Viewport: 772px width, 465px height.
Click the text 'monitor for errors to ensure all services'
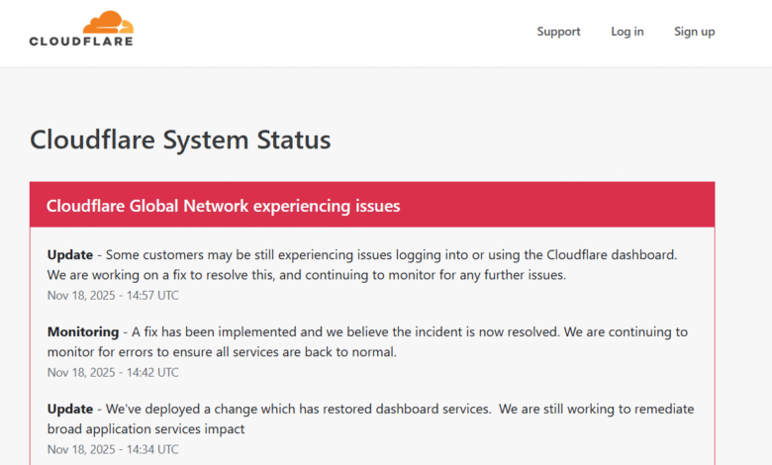pyautogui.click(x=164, y=352)
